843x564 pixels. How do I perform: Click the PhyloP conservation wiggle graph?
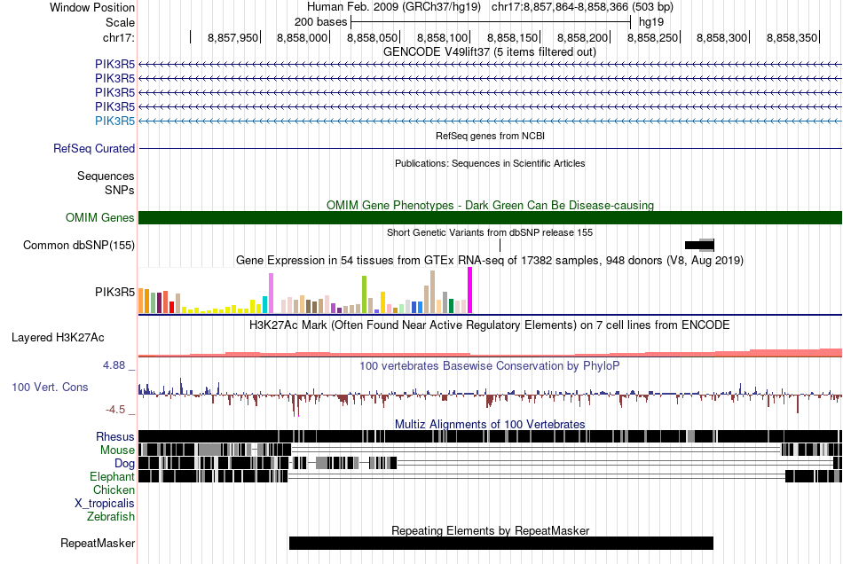point(491,396)
